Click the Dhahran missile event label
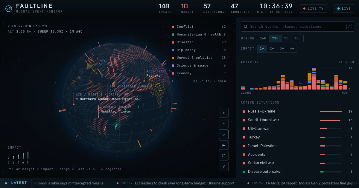The image size is (359, 188). pos(116,91)
